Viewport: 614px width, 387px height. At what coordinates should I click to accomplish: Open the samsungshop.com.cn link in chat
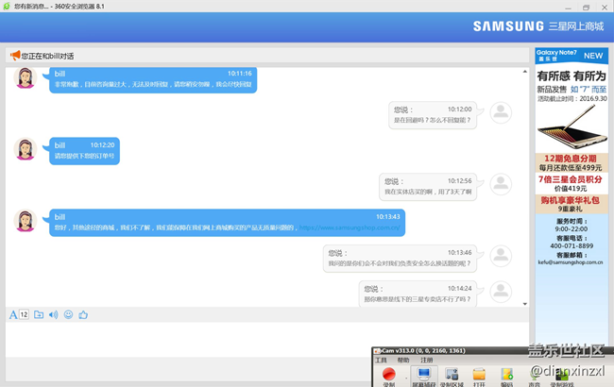point(350,227)
